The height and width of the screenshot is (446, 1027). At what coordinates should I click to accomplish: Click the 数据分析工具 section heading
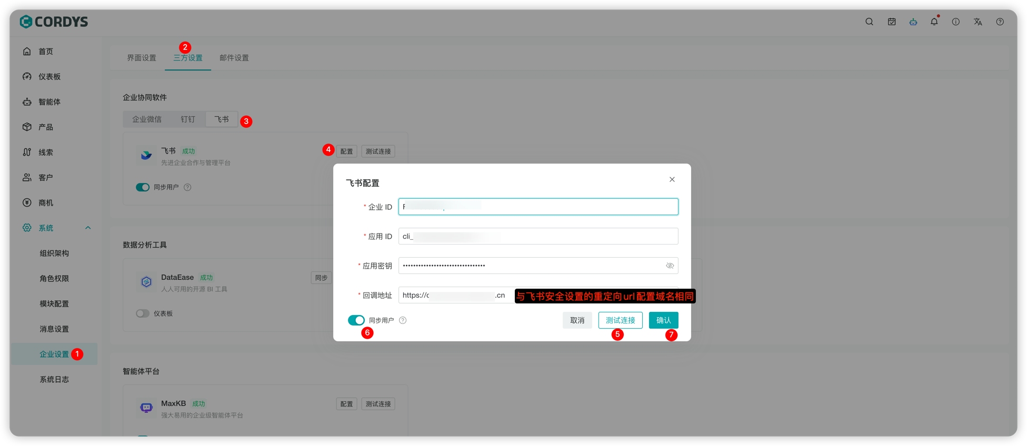pyautogui.click(x=145, y=245)
